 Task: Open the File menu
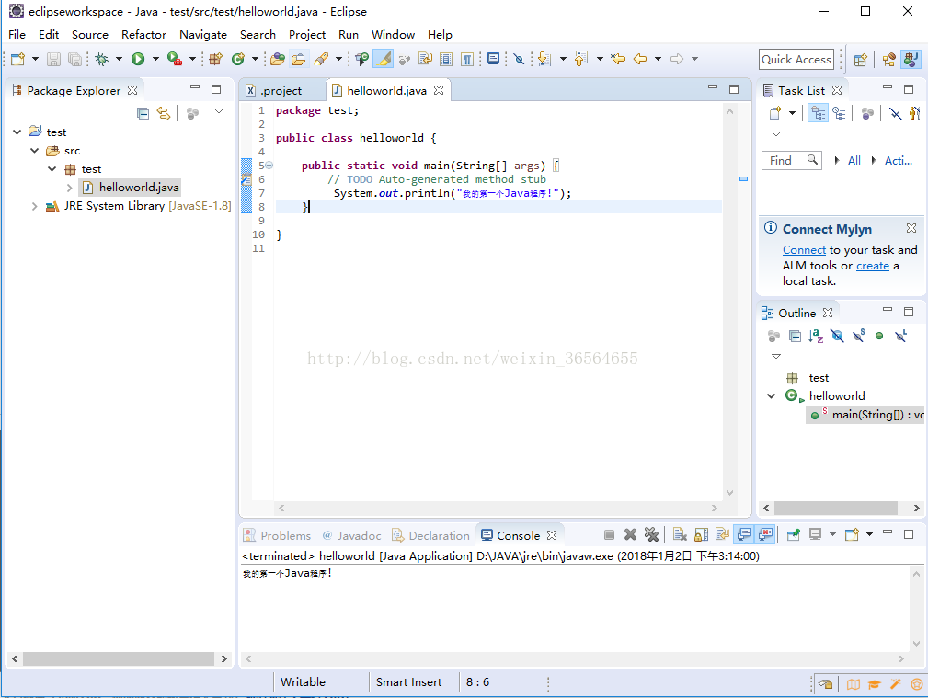coord(17,34)
